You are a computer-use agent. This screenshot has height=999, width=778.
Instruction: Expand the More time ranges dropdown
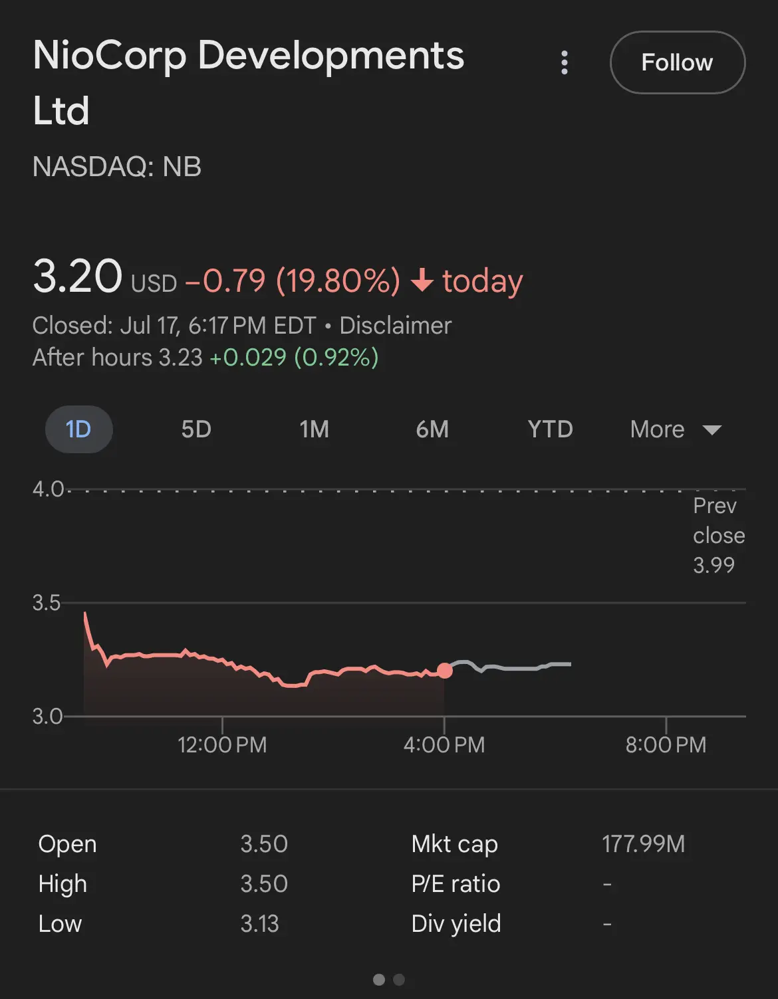pyautogui.click(x=676, y=429)
